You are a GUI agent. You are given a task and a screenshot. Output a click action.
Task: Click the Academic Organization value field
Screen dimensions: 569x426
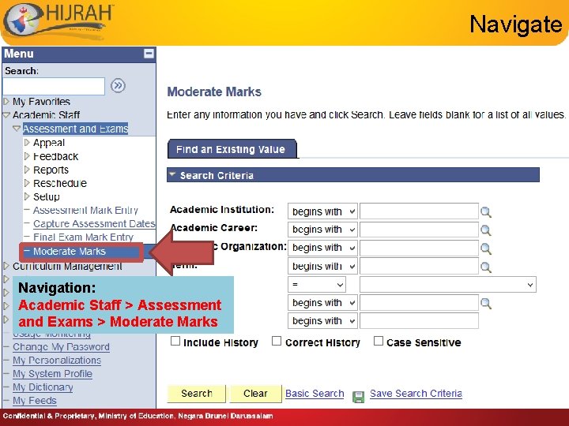pyautogui.click(x=419, y=248)
